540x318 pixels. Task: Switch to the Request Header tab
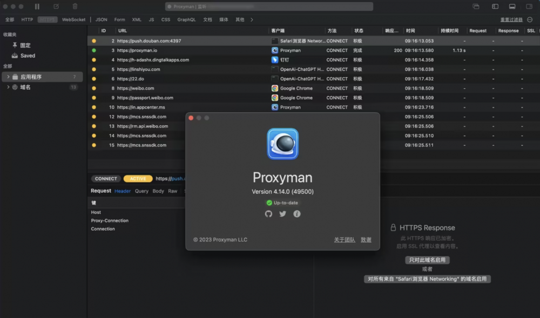(x=123, y=191)
